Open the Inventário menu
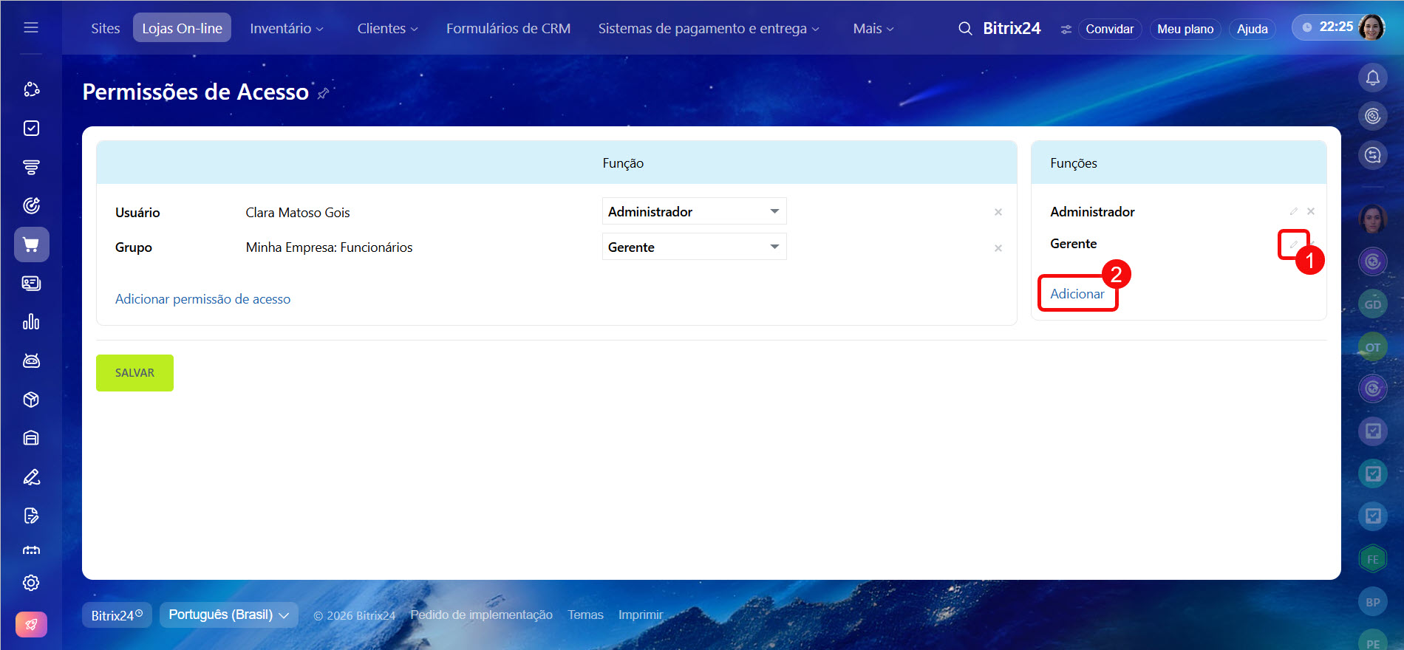Screen dimensions: 1404x650 (x=286, y=29)
